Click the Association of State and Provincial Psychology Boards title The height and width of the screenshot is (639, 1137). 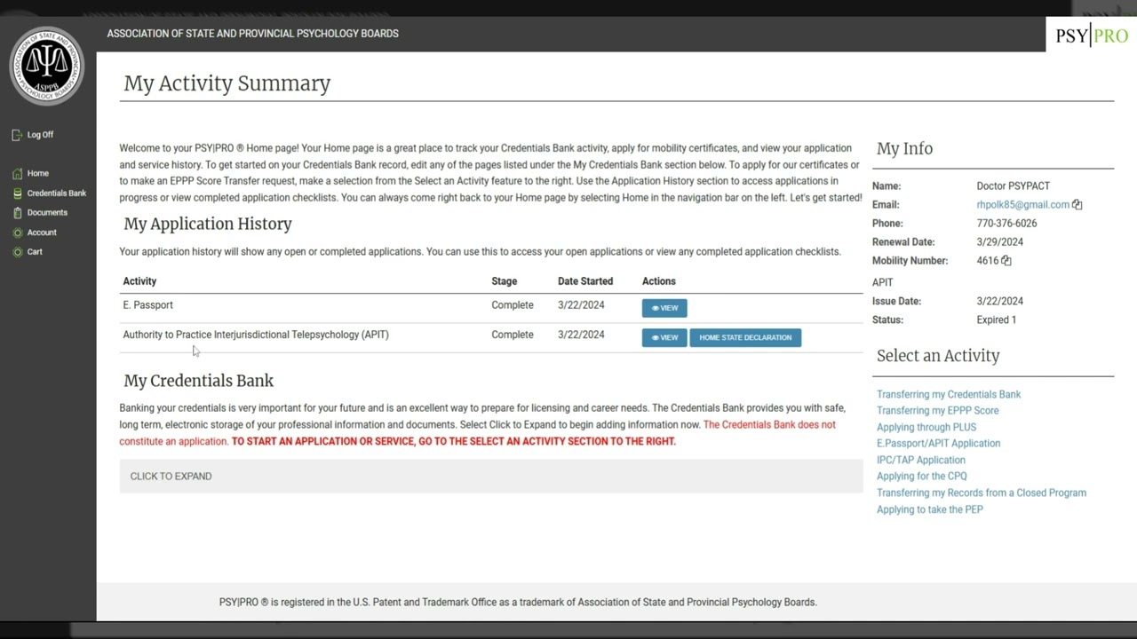pos(253,34)
